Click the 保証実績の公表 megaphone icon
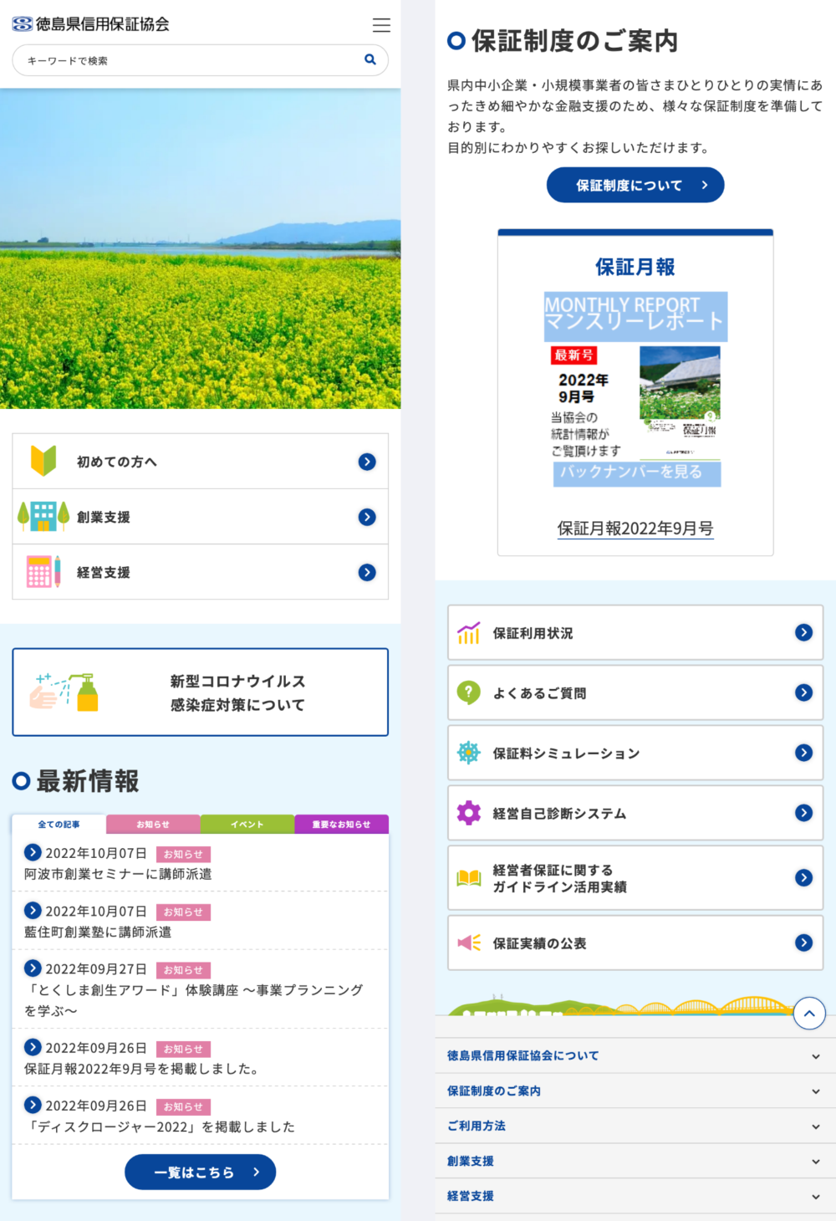 click(469, 943)
